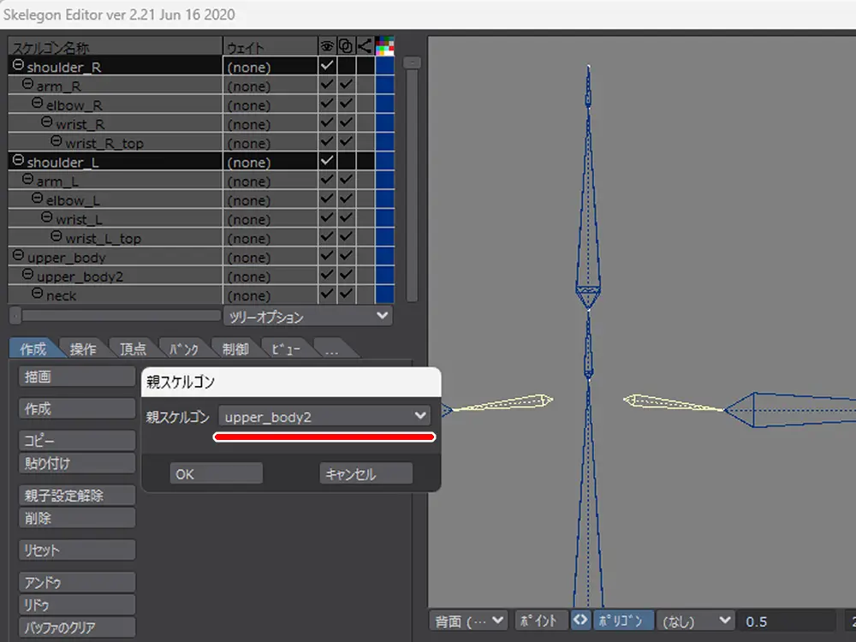Screen dimensions: 856x642
Task: Click the eye visibility column header icon
Action: click(x=327, y=46)
